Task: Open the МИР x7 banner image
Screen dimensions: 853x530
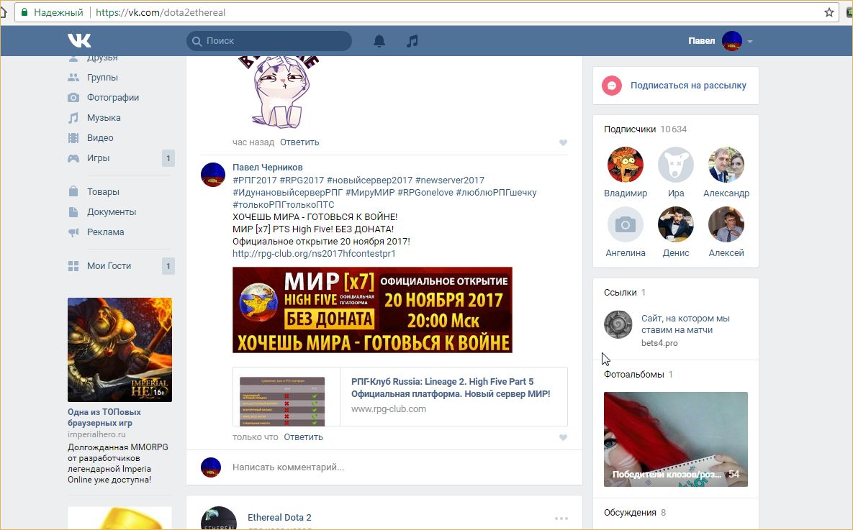Action: tap(372, 310)
